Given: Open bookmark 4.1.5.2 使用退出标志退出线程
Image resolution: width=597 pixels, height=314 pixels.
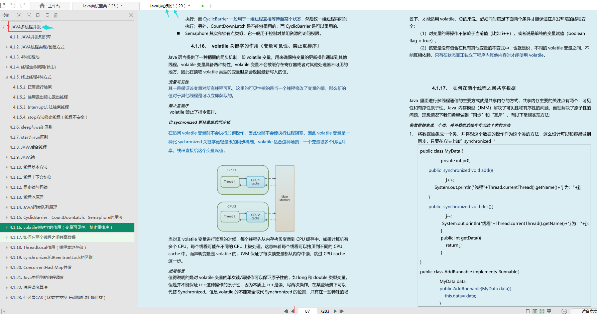Looking at the screenshot, I should [x=40, y=97].
